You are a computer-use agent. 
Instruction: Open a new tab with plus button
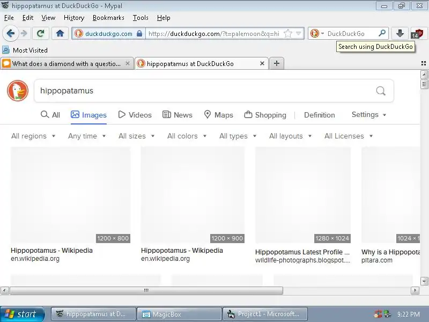point(277,63)
